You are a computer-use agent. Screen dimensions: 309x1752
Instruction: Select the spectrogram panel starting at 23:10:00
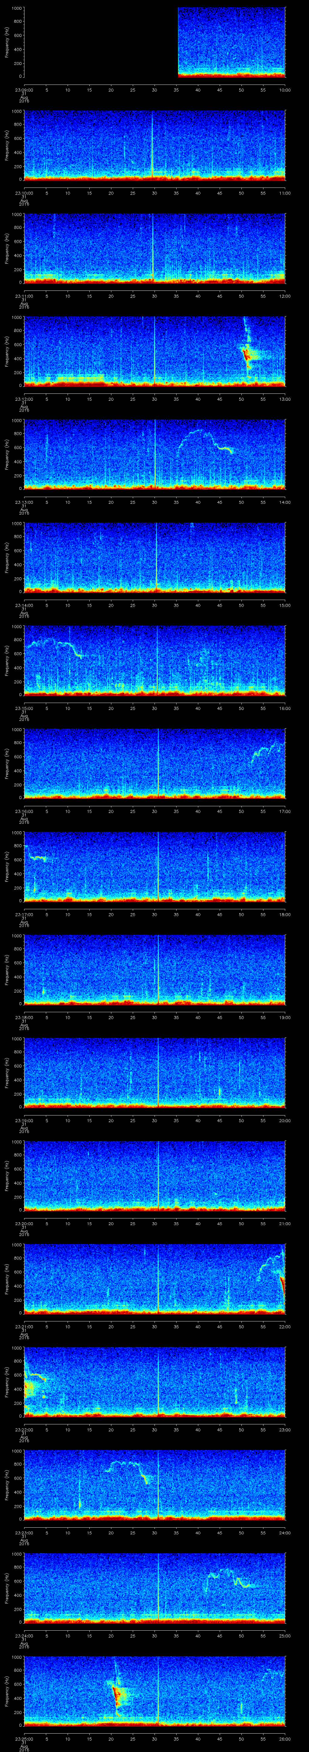point(154,146)
